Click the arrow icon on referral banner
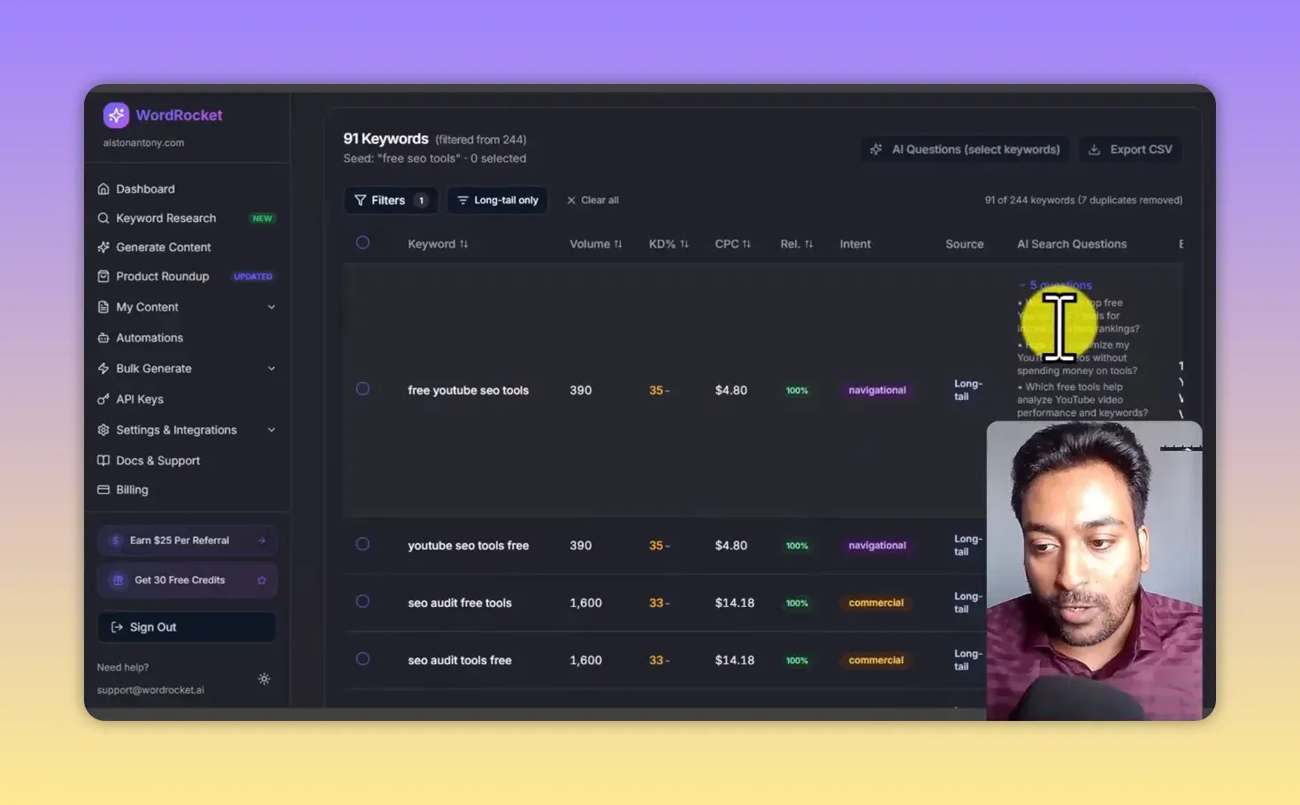The width and height of the screenshot is (1300, 805). click(x=262, y=540)
